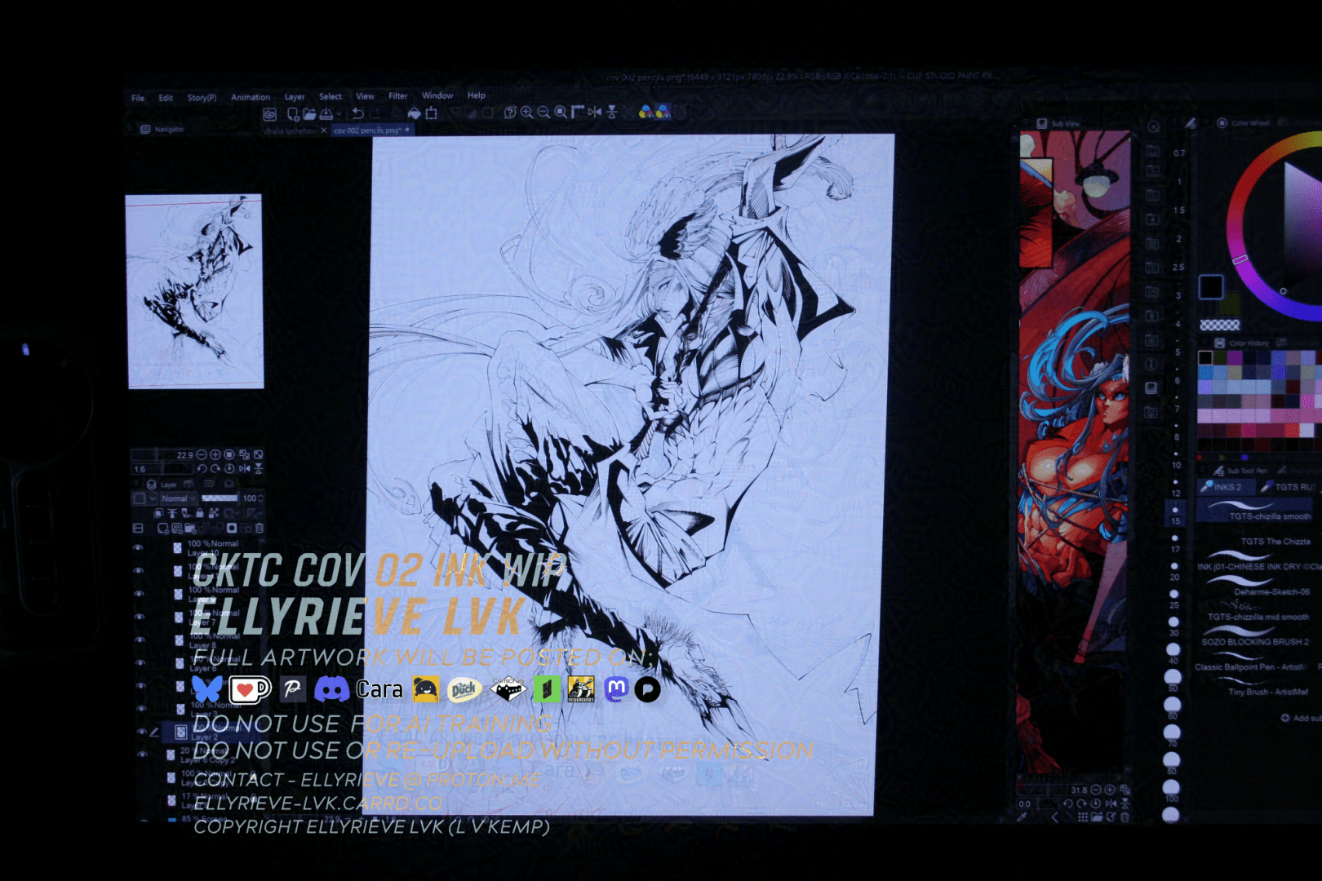This screenshot has width=1322, height=881.
Task: Open the Help question mark icon
Action: point(510,113)
